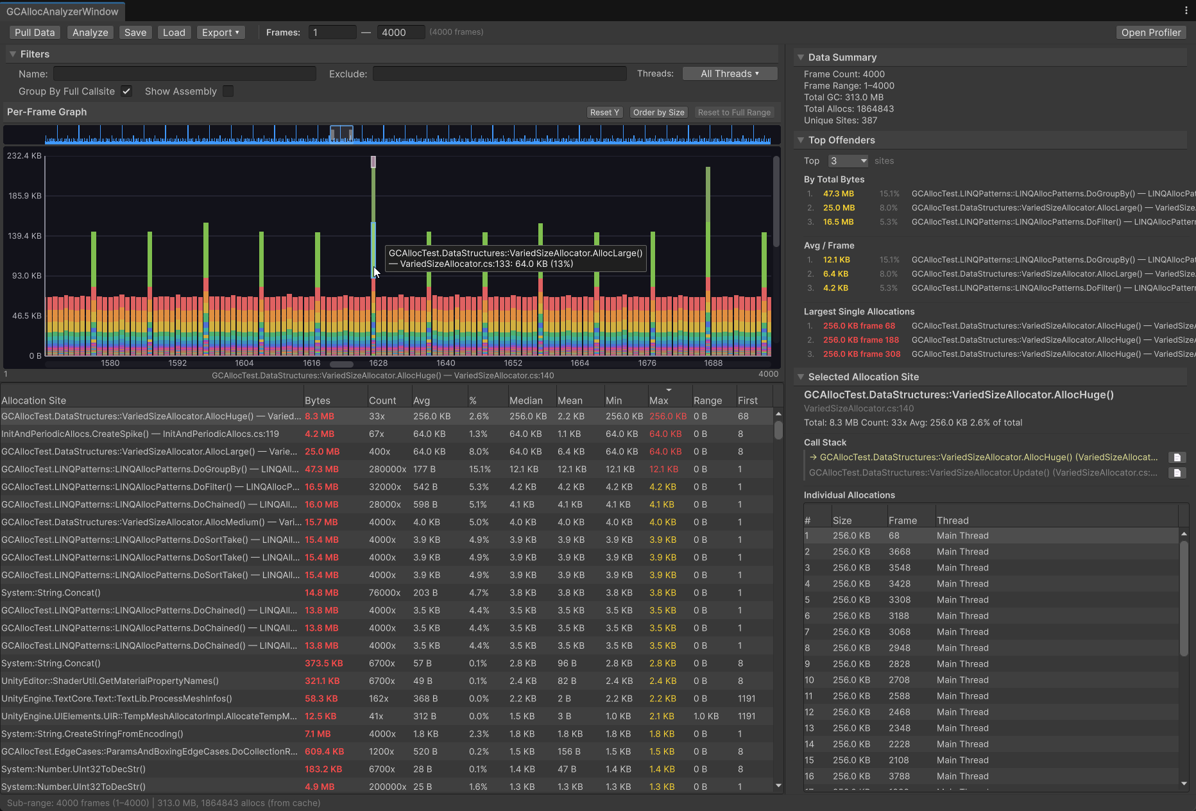The image size is (1196, 811).
Task: Click the sort arrow above the Max column
Action: coord(669,390)
